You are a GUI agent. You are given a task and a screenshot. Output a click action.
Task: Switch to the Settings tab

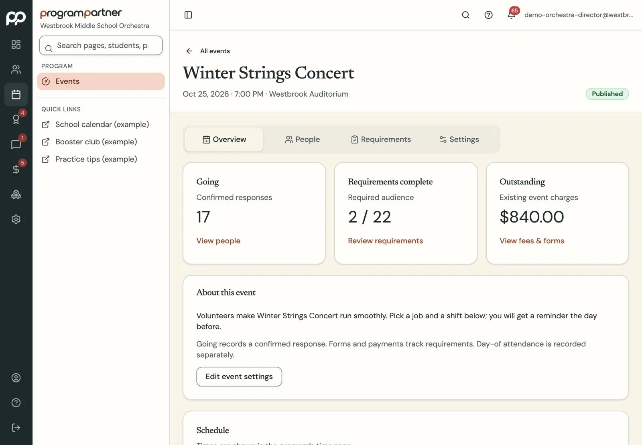(459, 140)
